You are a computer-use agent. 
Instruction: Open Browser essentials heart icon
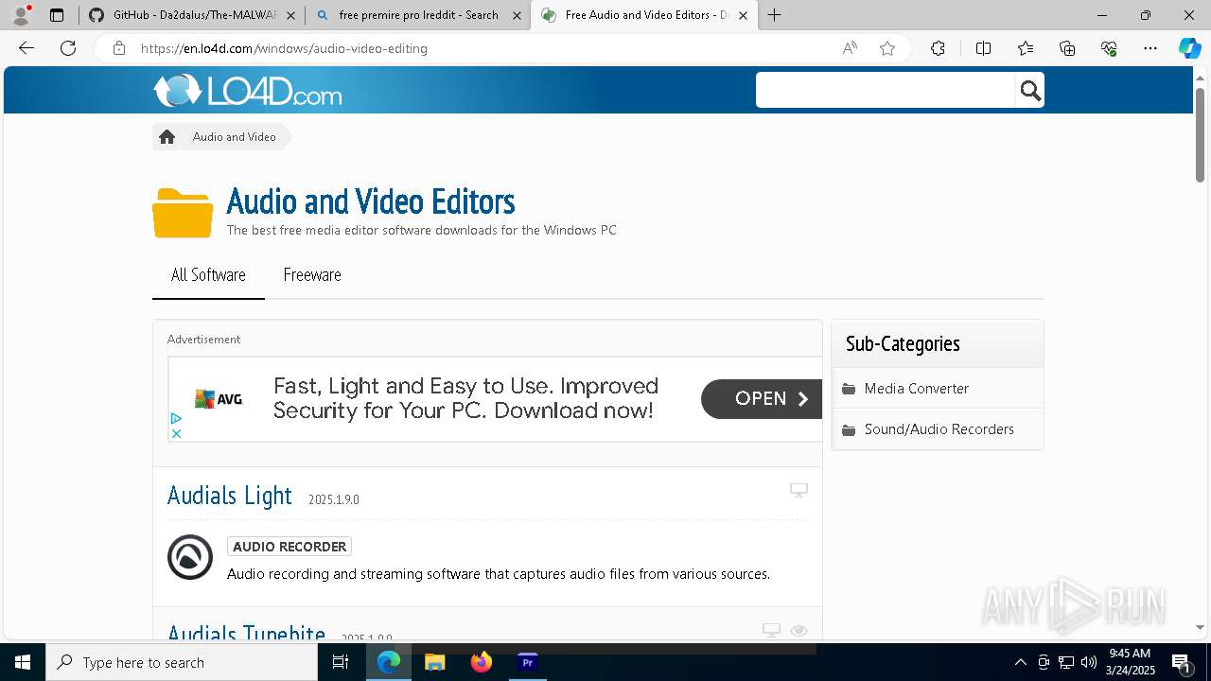click(x=1109, y=48)
